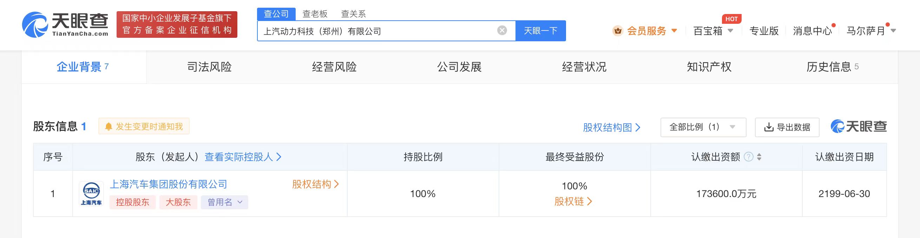920x238 pixels.
Task: Open the 司法风险 tab
Action: tap(209, 67)
